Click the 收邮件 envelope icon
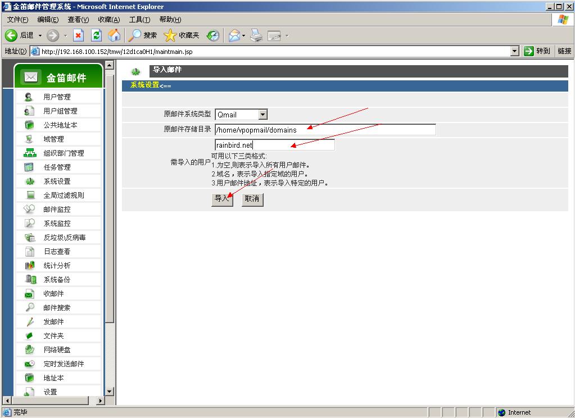Image resolution: width=575 pixels, height=418 pixels. (x=29, y=294)
